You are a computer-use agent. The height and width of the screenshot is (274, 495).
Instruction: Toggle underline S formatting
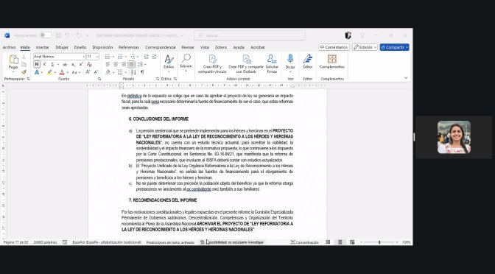coord(52,64)
